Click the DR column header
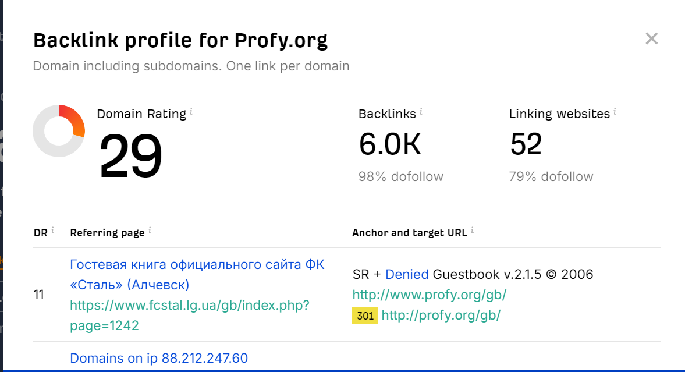Image resolution: width=685 pixels, height=372 pixels. [41, 232]
